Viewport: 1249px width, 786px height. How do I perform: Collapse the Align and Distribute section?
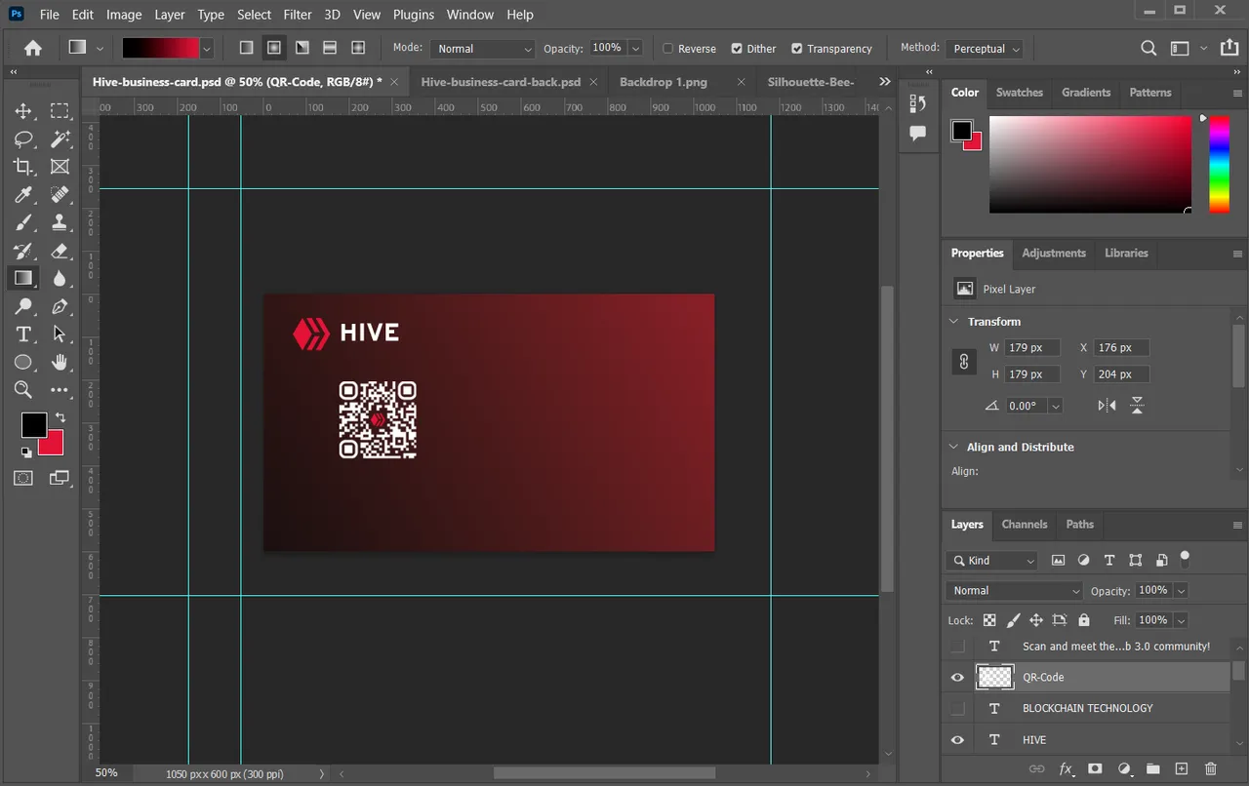click(954, 447)
